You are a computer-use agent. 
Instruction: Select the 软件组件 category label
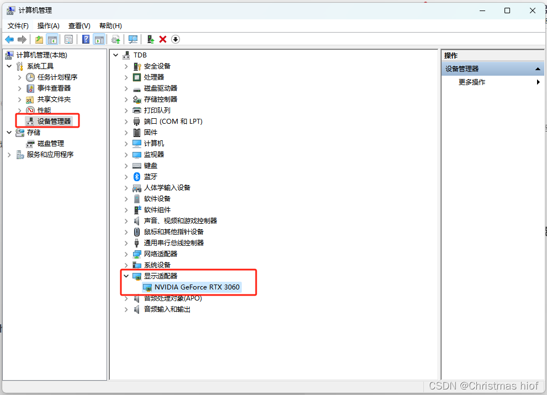click(x=157, y=210)
